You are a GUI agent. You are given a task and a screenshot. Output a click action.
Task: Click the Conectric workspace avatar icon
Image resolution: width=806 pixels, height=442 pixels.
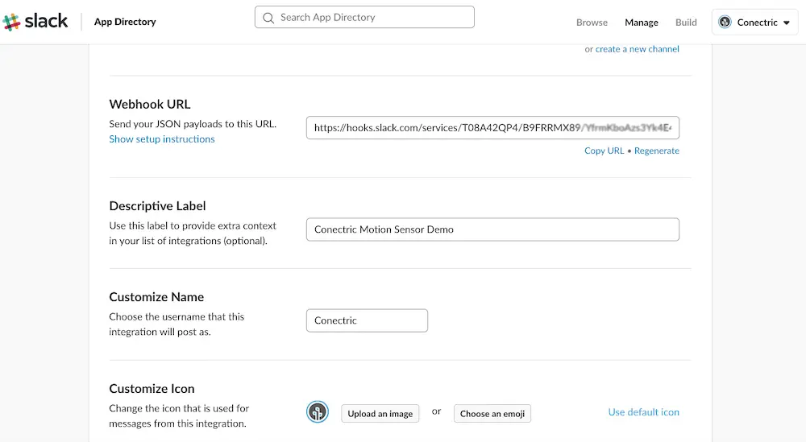pos(725,22)
